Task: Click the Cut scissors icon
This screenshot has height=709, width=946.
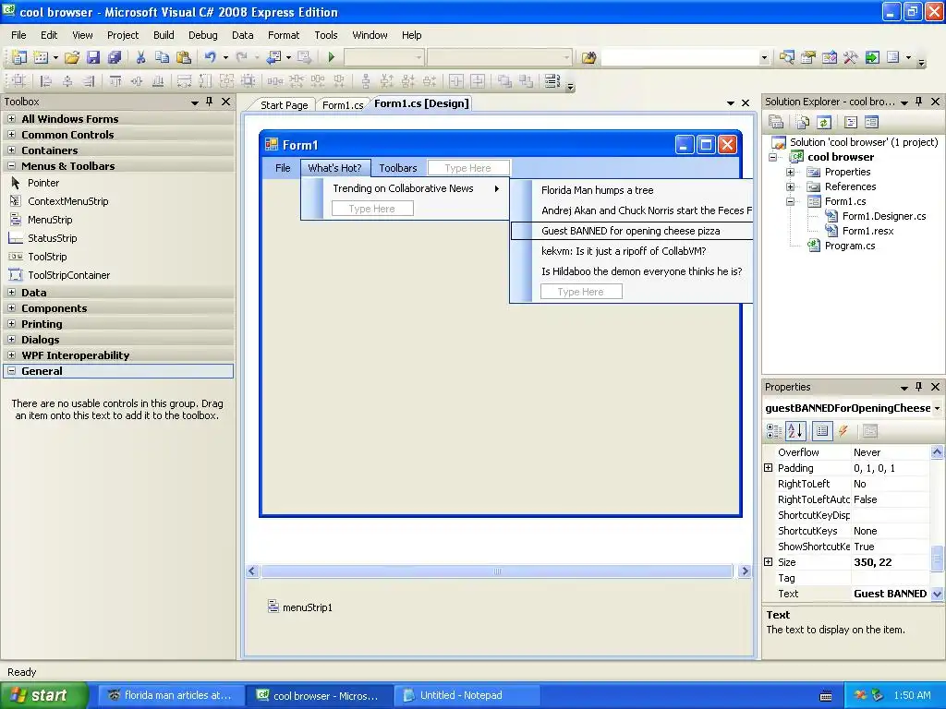Action: click(140, 57)
